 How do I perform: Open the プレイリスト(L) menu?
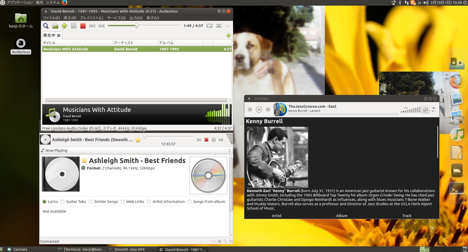pos(91,18)
